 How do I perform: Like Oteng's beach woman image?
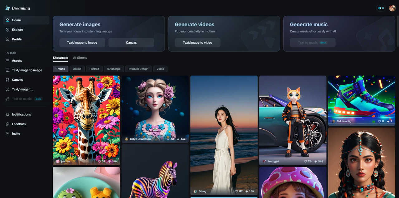237,191
